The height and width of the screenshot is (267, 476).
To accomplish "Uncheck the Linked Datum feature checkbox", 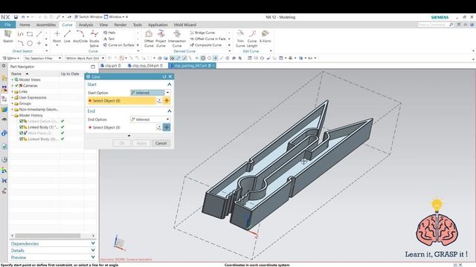I will 22,121.
